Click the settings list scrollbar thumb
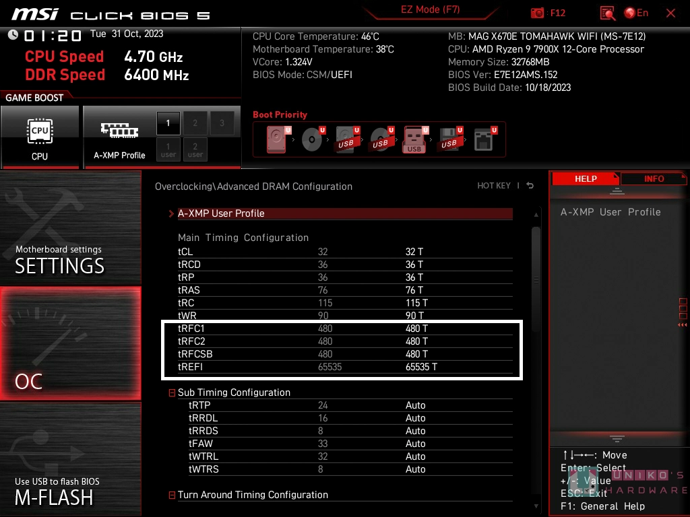 536,279
